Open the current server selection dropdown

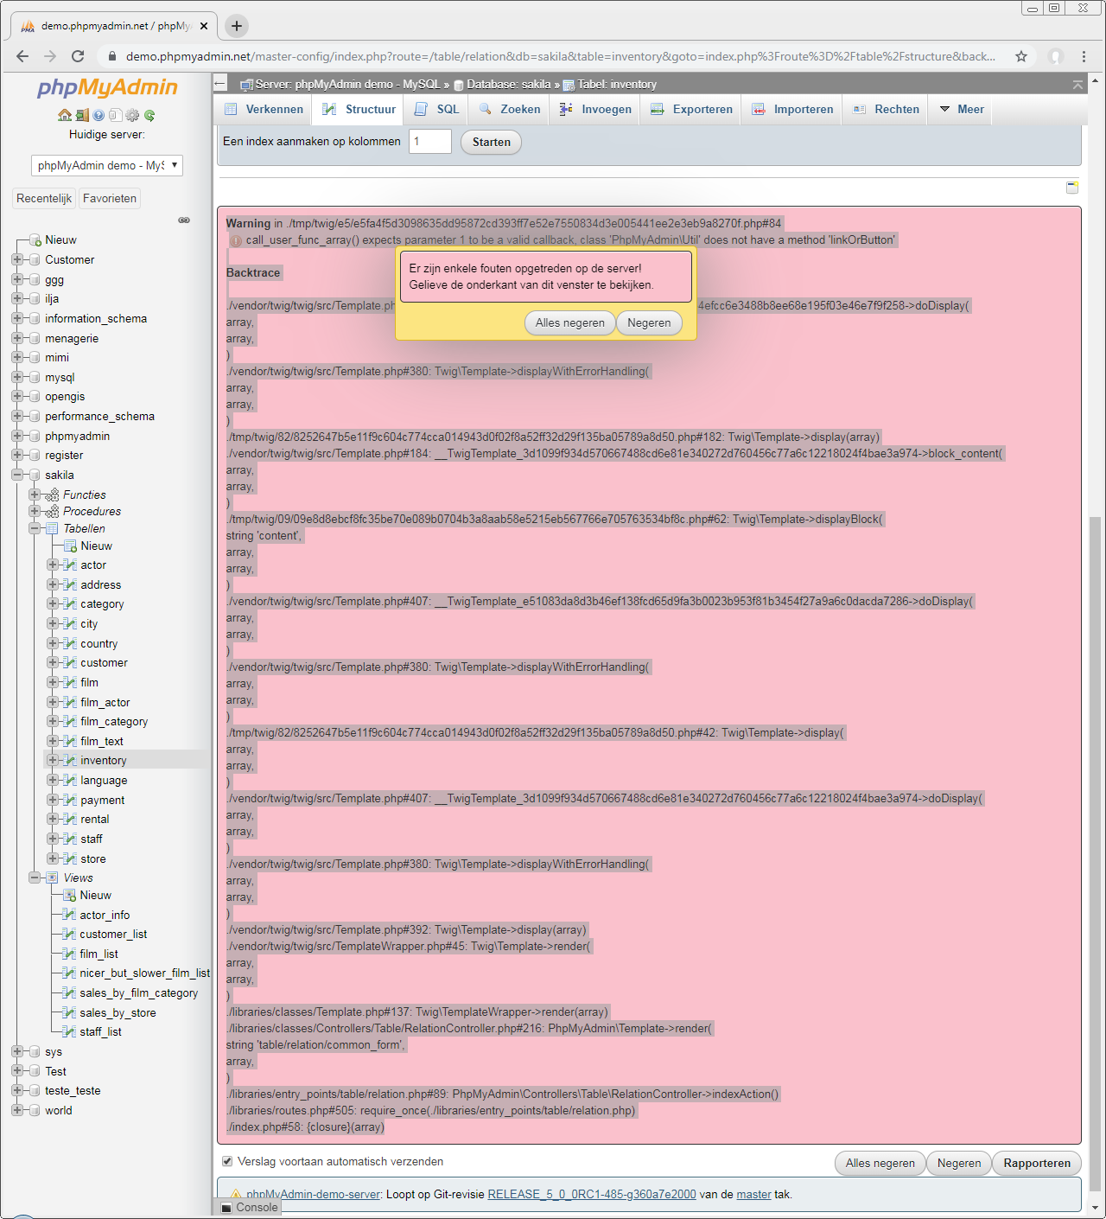coord(107,165)
